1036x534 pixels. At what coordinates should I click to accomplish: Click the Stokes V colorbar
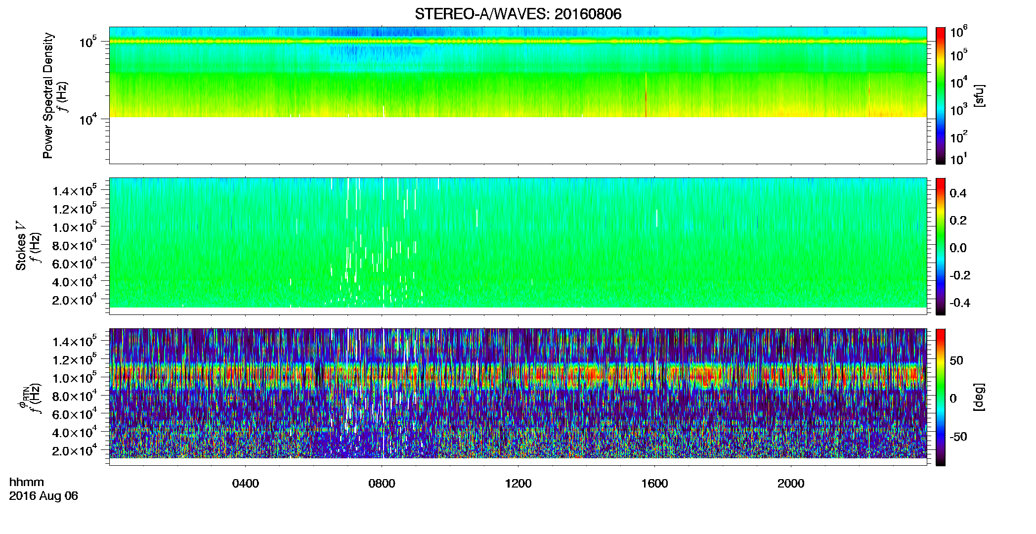[x=940, y=246]
